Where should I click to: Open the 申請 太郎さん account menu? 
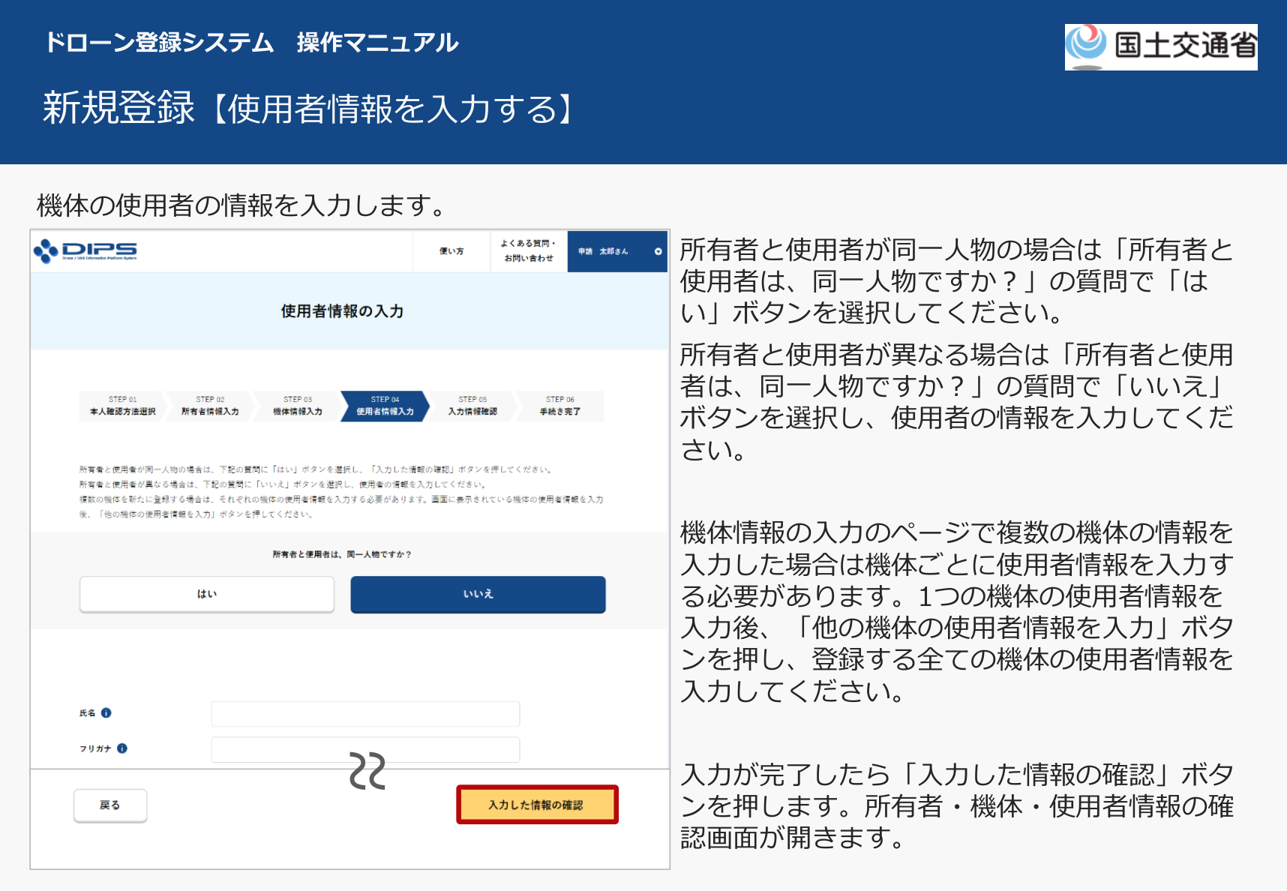click(617, 251)
